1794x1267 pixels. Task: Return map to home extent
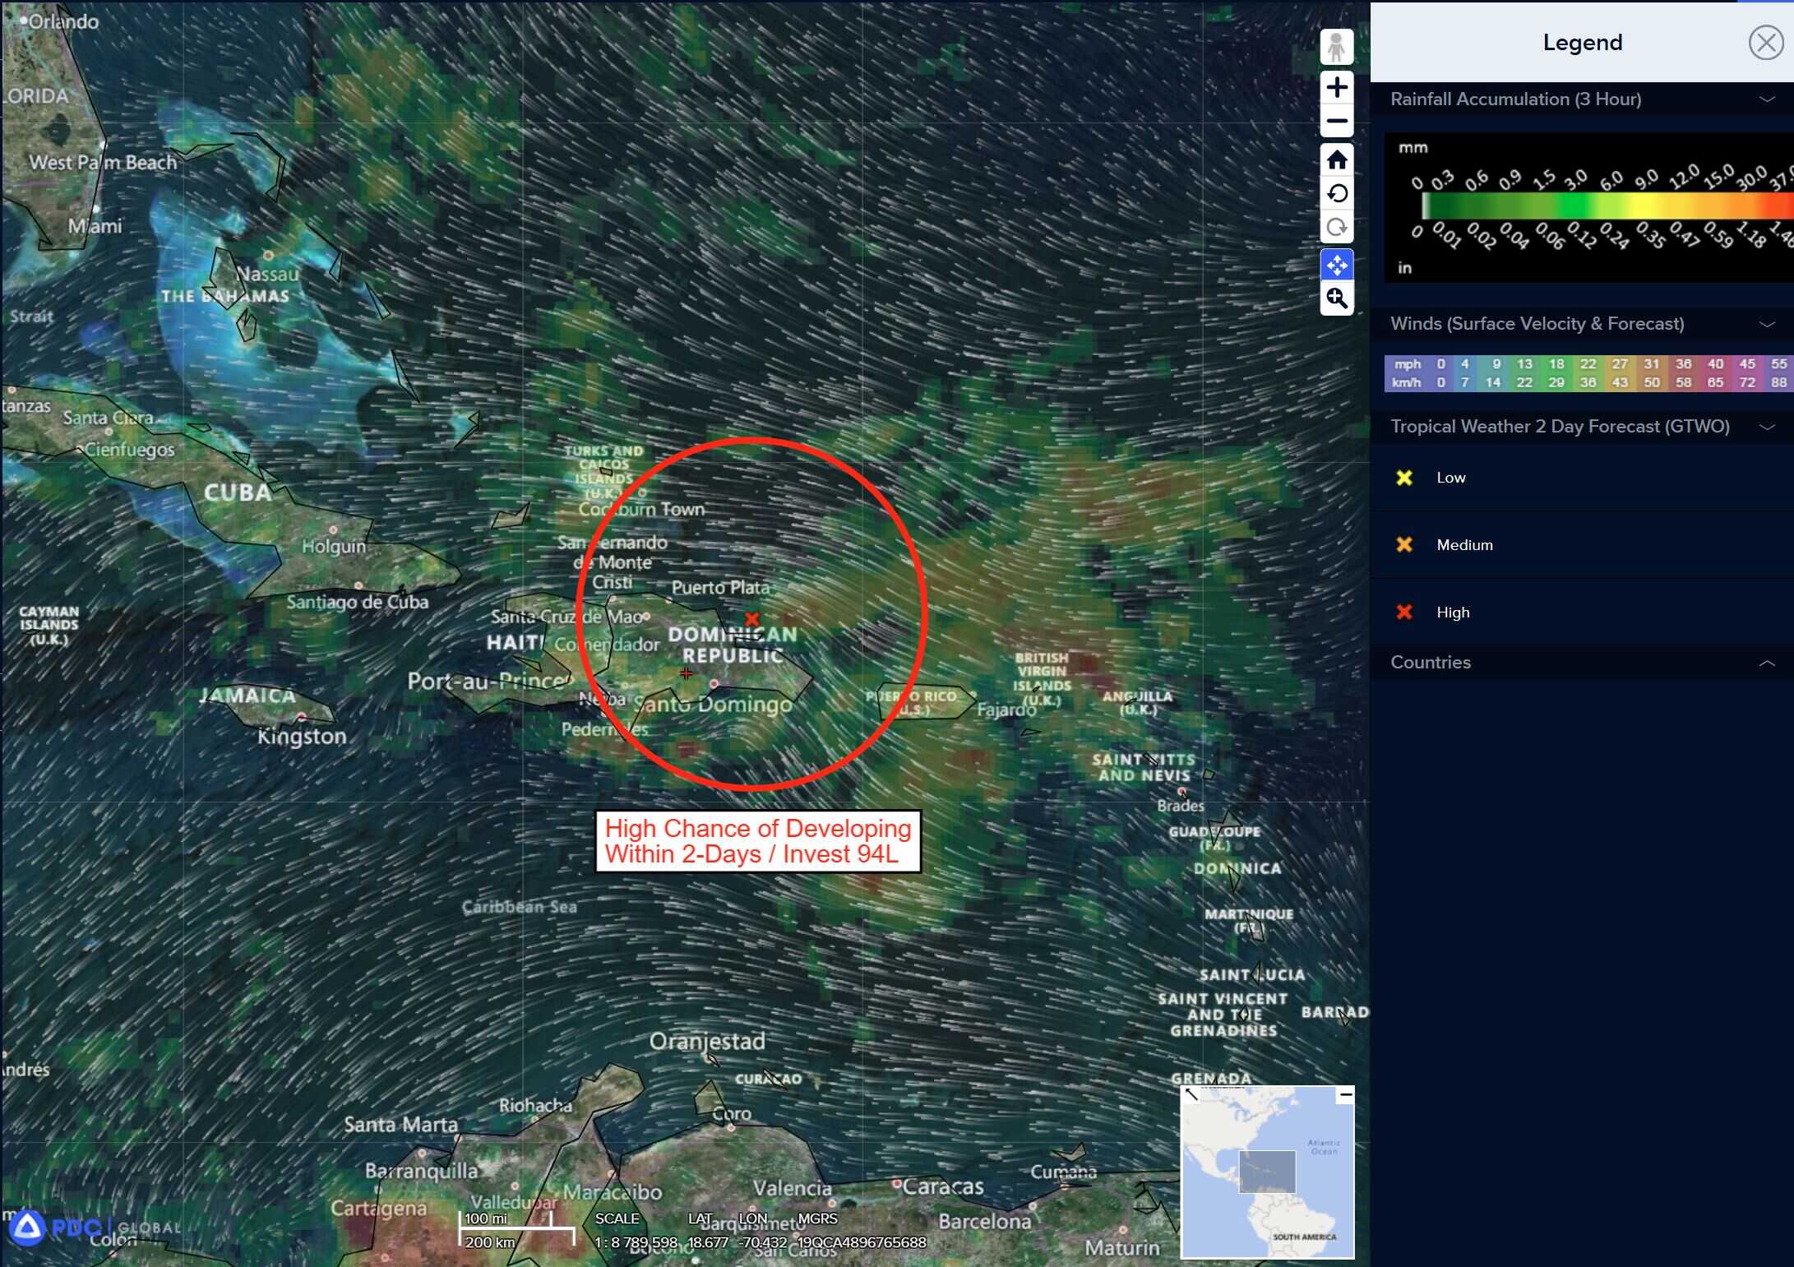click(1337, 160)
